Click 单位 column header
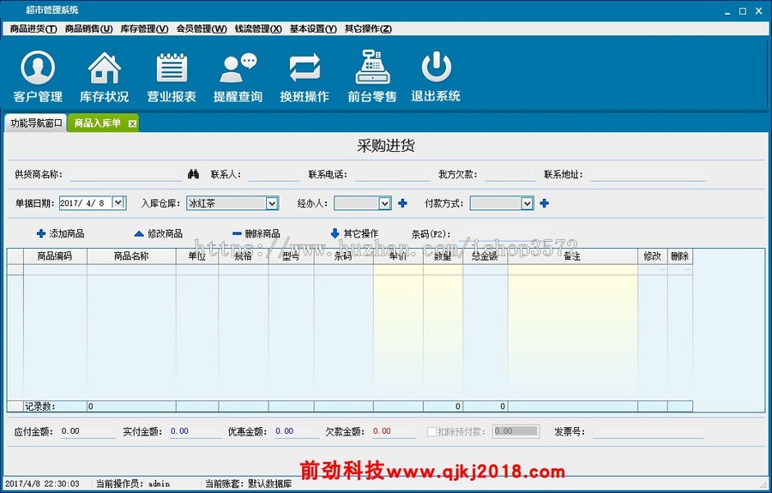The image size is (772, 493). click(x=197, y=256)
